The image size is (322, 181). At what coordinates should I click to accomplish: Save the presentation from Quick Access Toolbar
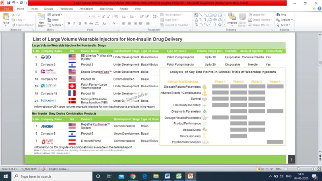tap(8, 3)
